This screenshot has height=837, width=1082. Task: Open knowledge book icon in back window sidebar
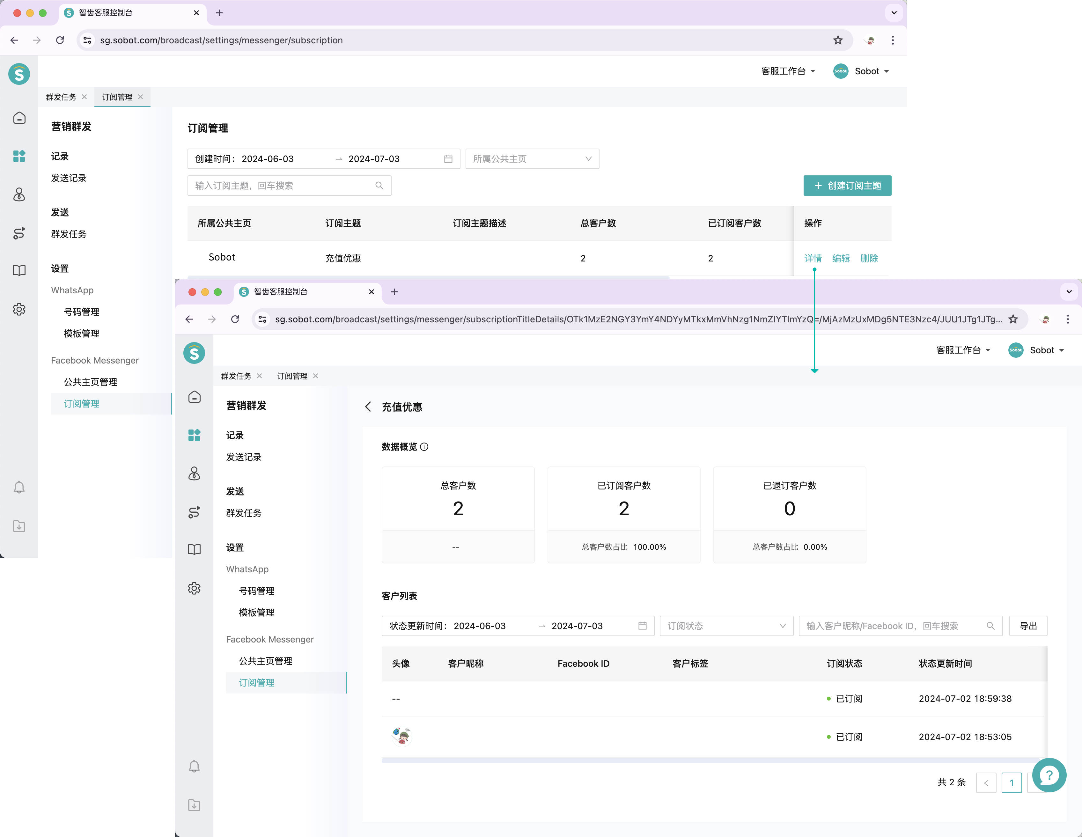click(19, 271)
